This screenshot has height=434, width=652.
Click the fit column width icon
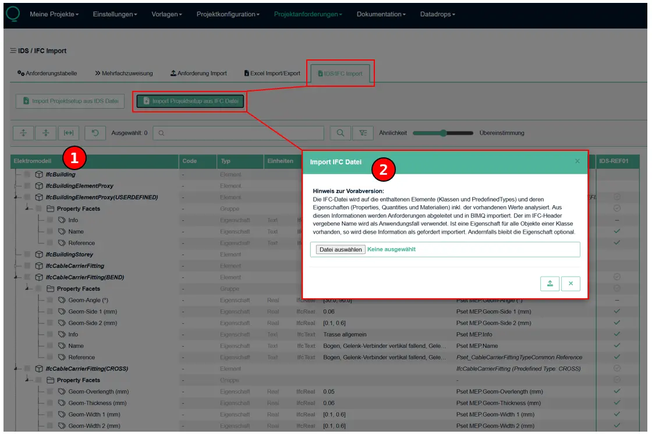tap(68, 133)
